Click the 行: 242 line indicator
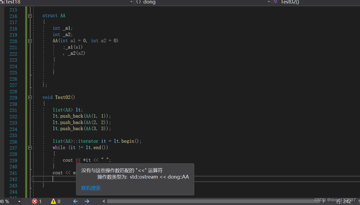The image size is (360, 205). click(x=343, y=202)
